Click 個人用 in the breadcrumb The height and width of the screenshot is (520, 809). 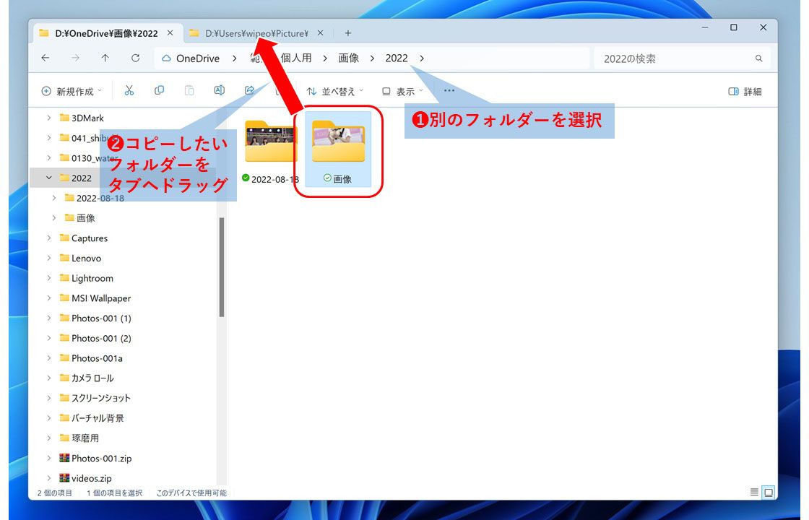pyautogui.click(x=296, y=58)
